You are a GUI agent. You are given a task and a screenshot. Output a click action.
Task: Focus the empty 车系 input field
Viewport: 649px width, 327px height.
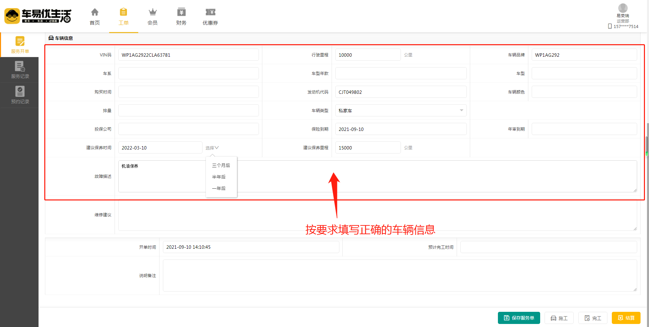(189, 73)
